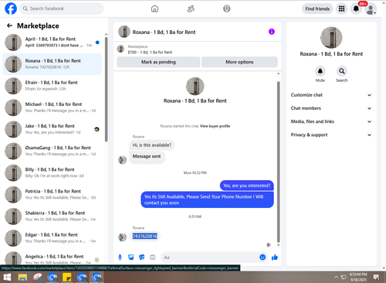Record a voice clip with microphone icon
Image resolution: width=386 pixels, height=283 pixels.
click(x=120, y=257)
